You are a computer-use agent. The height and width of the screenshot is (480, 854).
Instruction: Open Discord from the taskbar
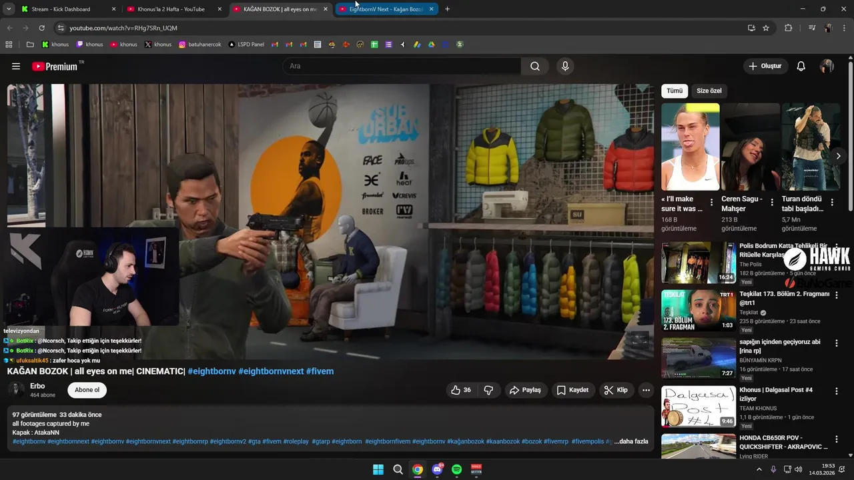(x=437, y=469)
